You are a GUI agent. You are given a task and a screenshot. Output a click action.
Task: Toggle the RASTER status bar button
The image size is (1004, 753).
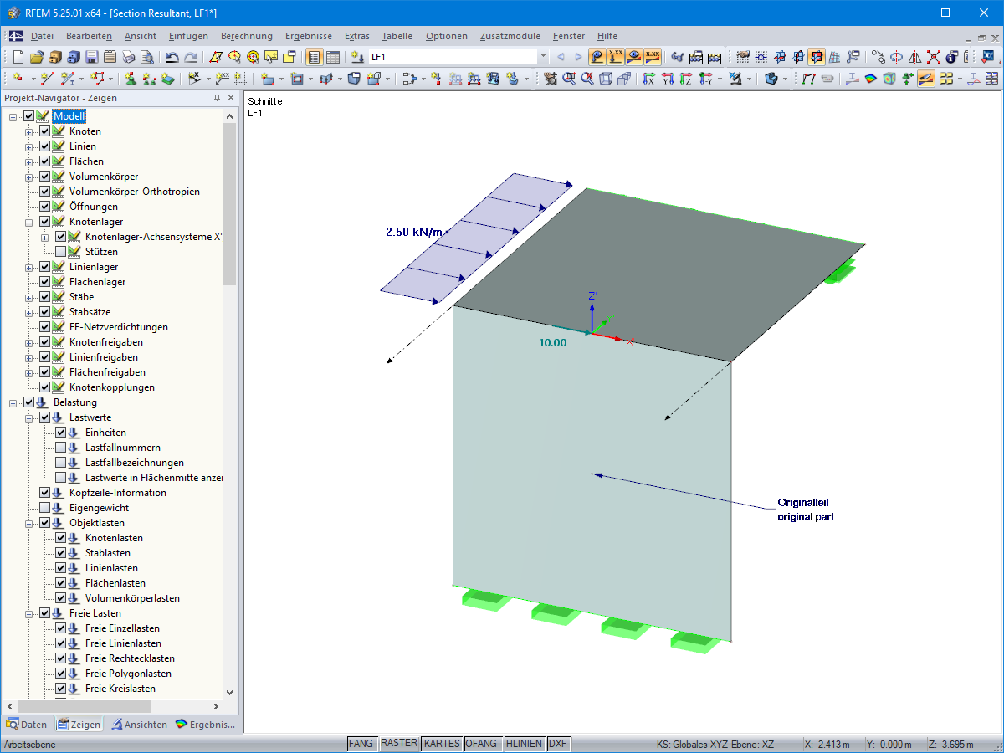pyautogui.click(x=399, y=744)
